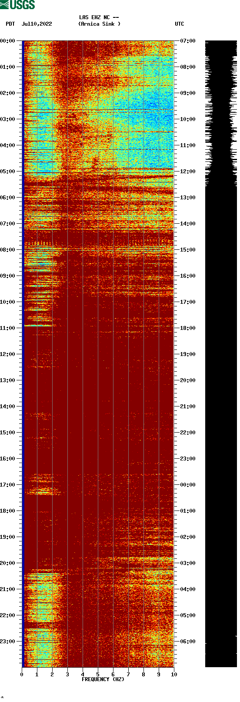
Task: Click the frequency axis tick '0'
Action: [x=22, y=675]
